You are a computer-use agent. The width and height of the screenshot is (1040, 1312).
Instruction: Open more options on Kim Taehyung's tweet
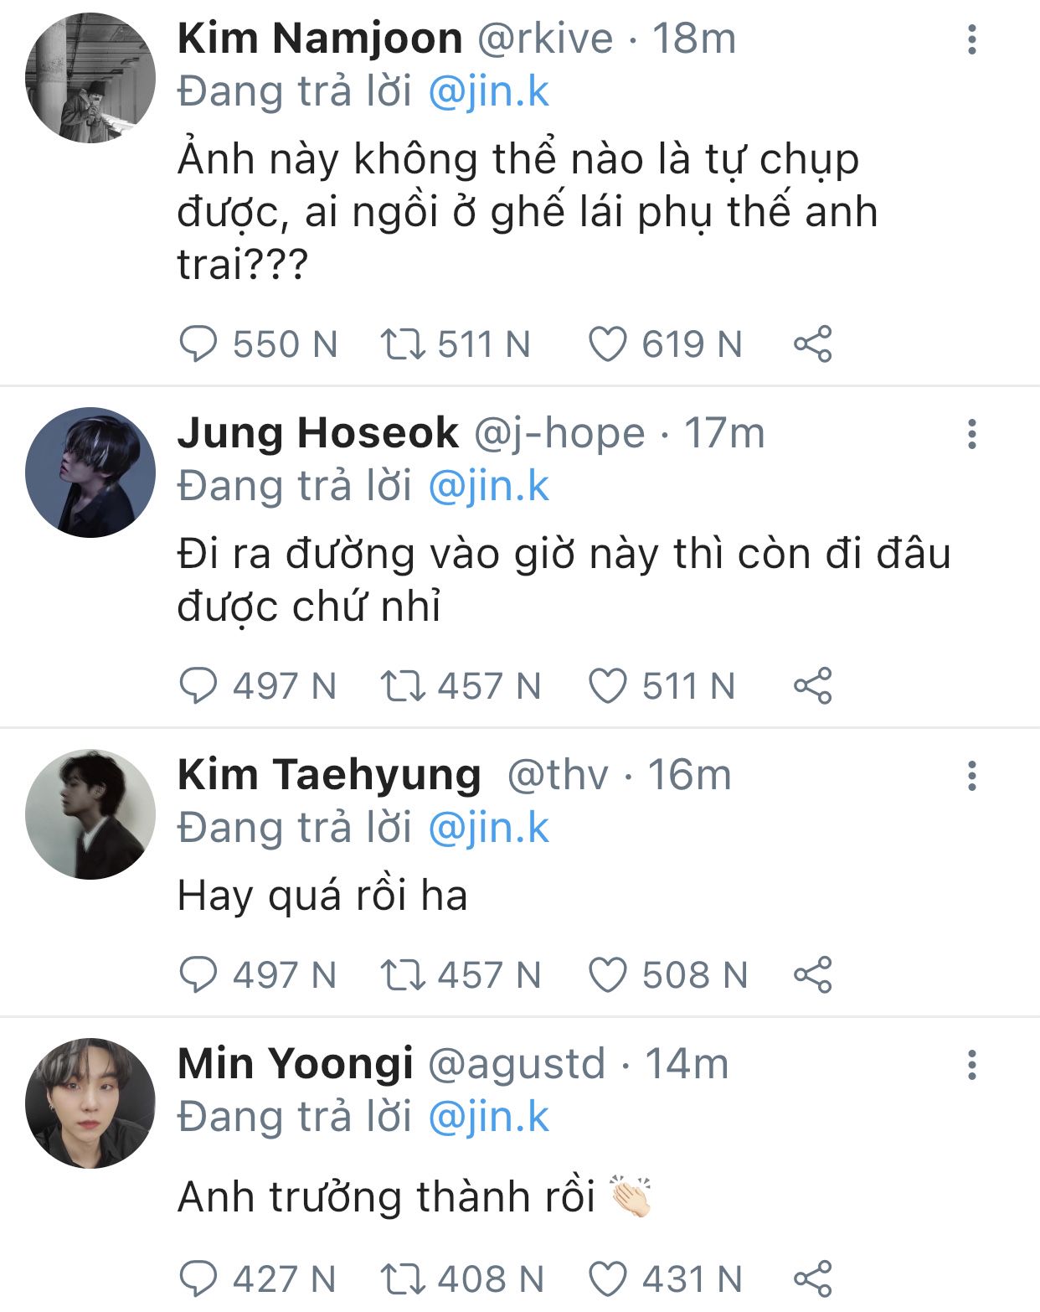pyautogui.click(x=971, y=776)
